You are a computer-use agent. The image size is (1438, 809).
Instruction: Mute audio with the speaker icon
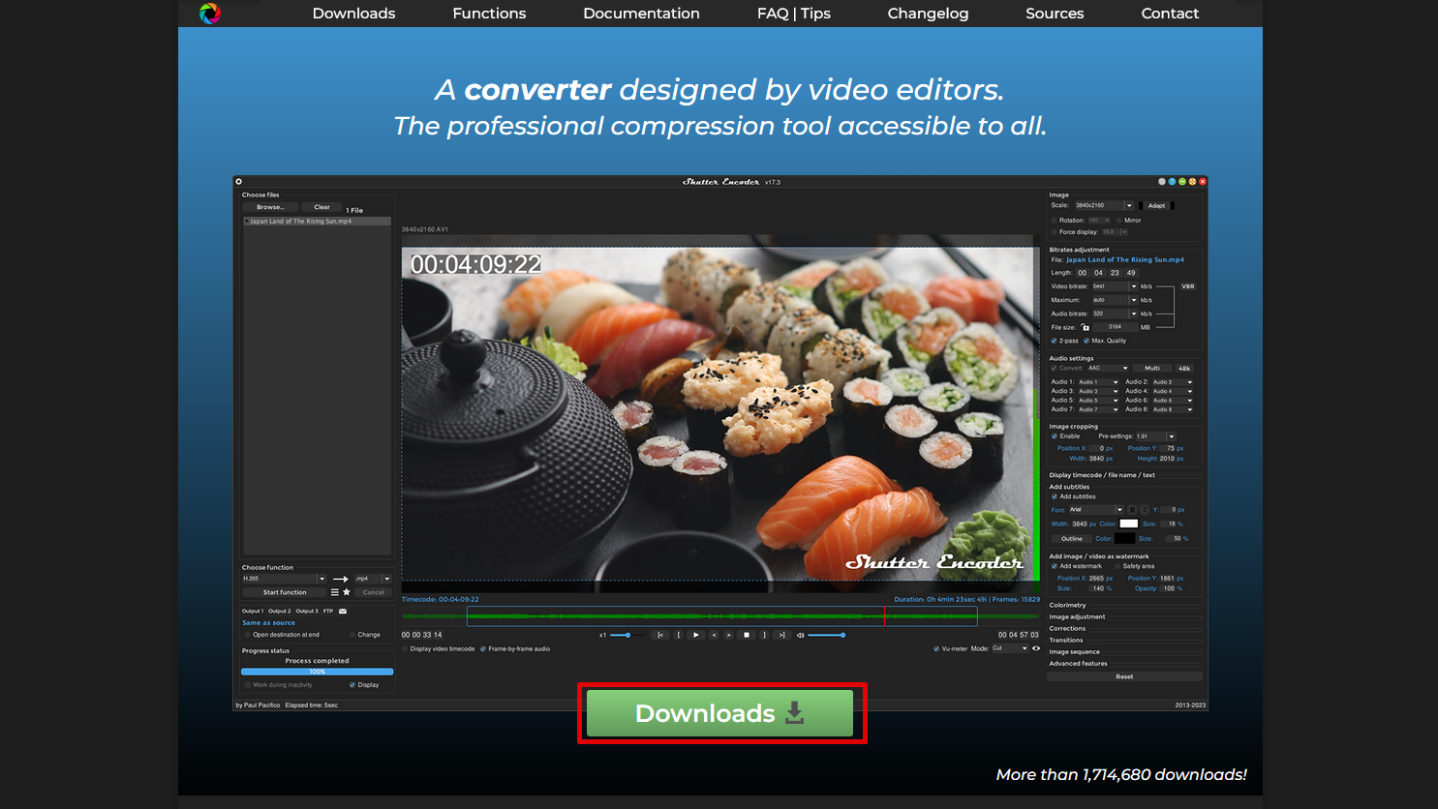click(801, 636)
